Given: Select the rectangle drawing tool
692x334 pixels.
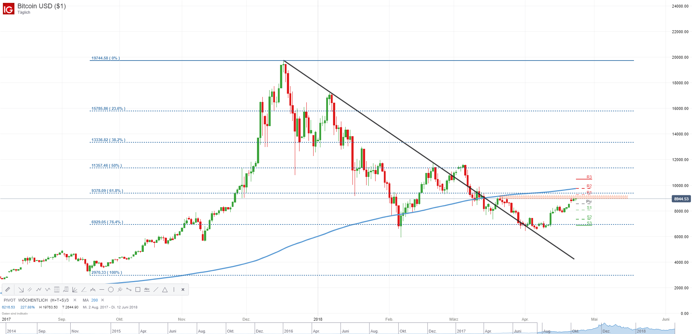Looking at the screenshot, I should [x=138, y=289].
